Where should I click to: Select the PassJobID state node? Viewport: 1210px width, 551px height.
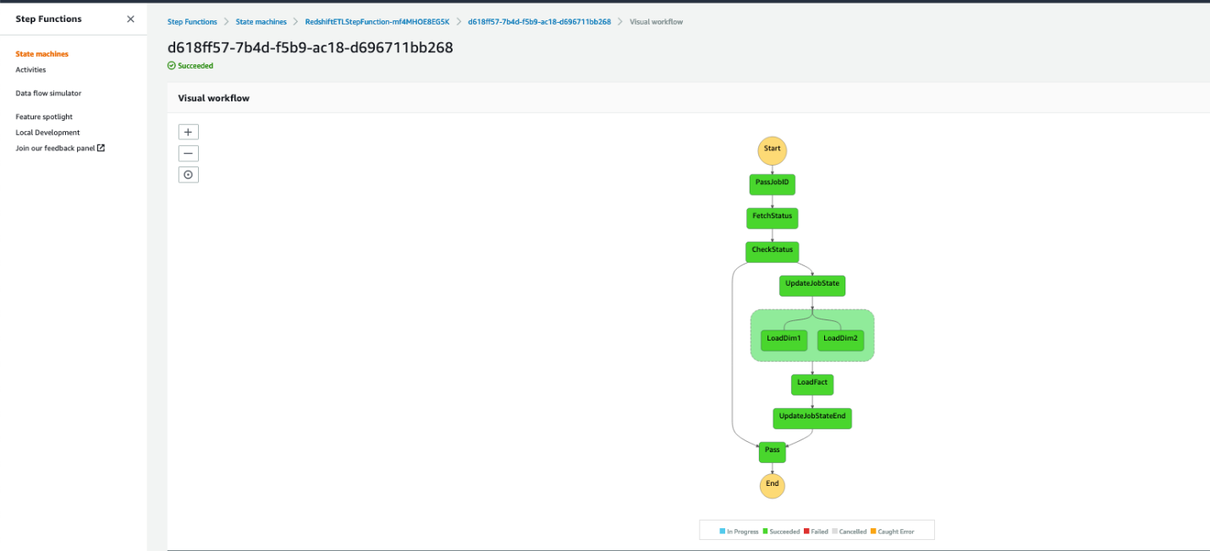pos(772,183)
